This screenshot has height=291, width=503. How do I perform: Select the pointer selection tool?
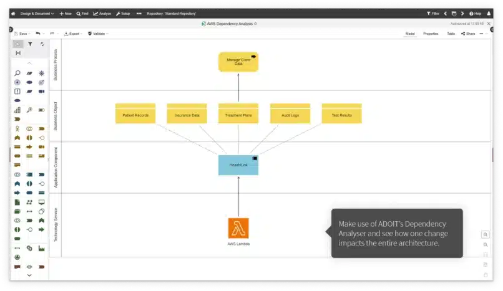(18, 44)
